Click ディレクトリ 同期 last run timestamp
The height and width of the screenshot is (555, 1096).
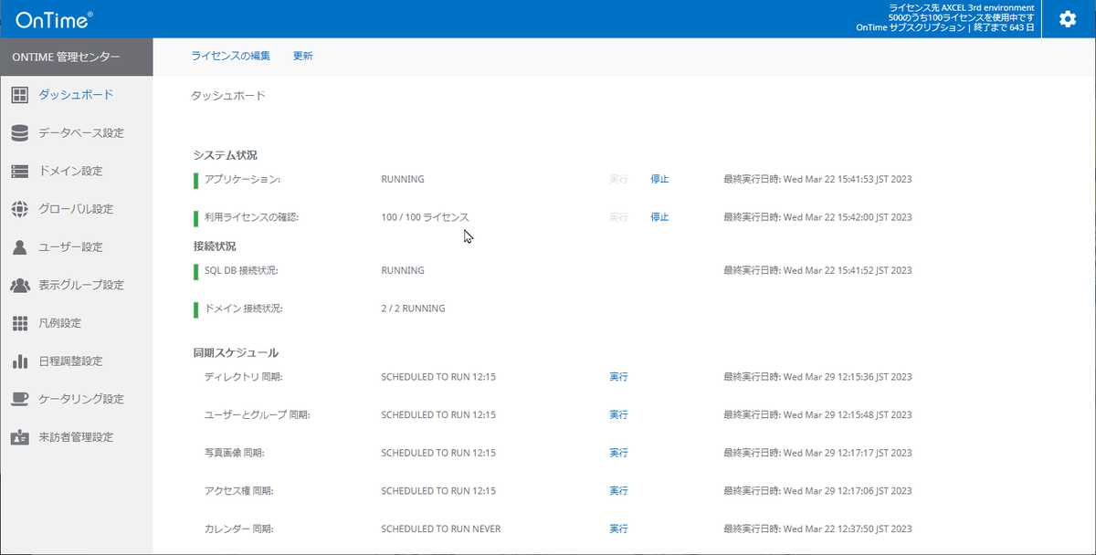[817, 377]
